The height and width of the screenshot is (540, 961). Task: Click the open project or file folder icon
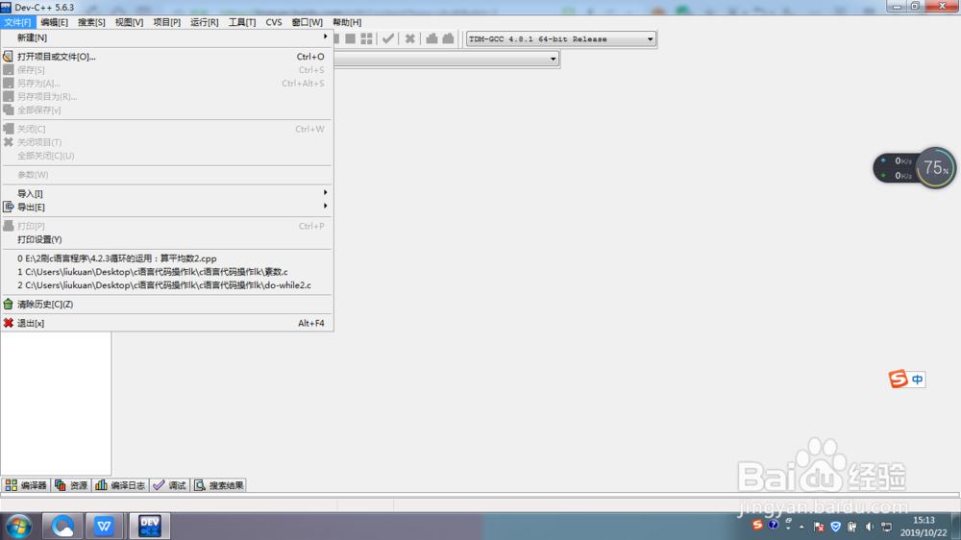(8, 57)
